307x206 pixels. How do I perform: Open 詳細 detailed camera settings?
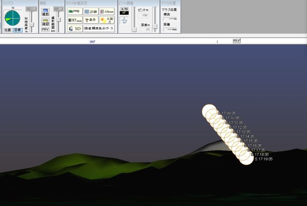click(x=91, y=11)
